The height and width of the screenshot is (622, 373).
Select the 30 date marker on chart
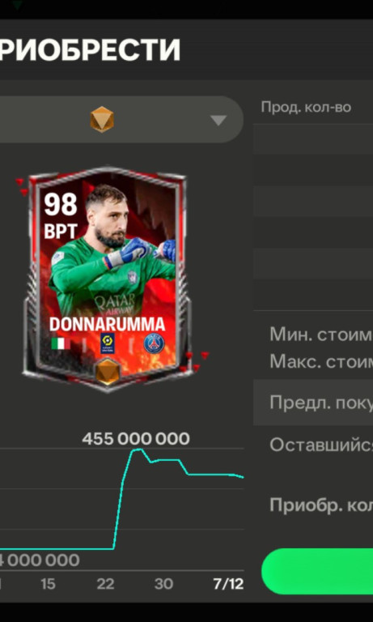pos(163,584)
